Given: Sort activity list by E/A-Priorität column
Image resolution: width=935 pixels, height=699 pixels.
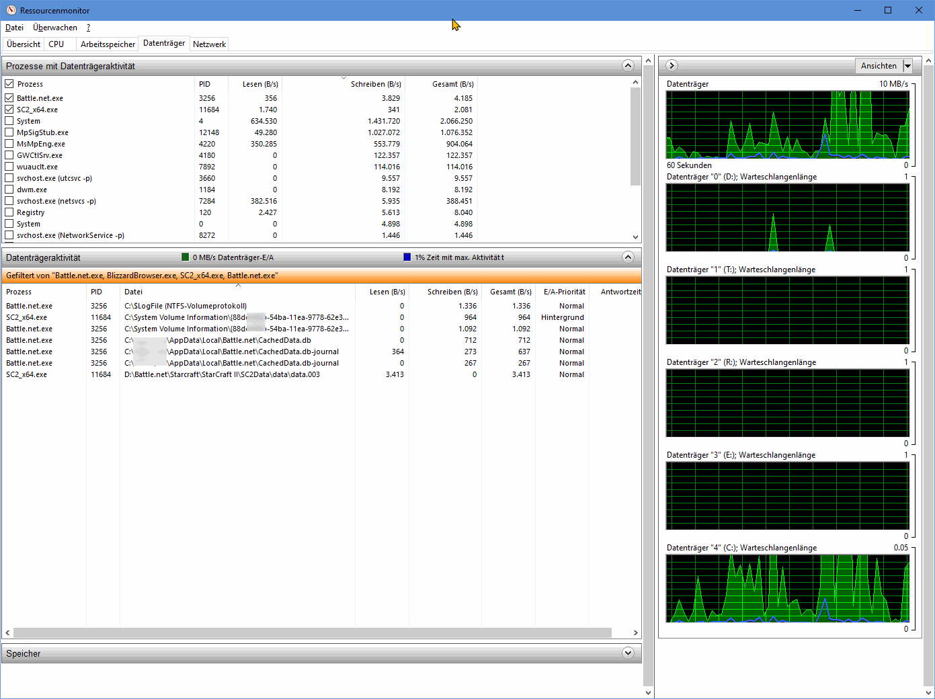Looking at the screenshot, I should click(x=563, y=292).
